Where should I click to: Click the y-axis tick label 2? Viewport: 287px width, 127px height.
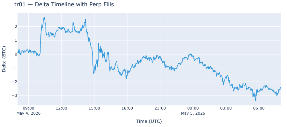pos(16,27)
